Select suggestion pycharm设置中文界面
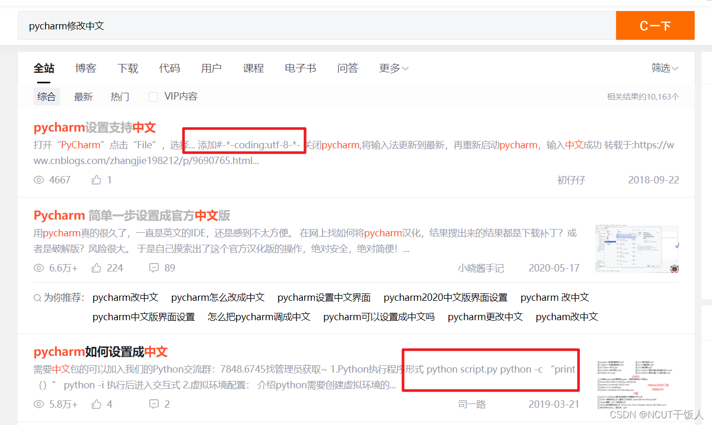The height and width of the screenshot is (425, 712). coord(324,298)
